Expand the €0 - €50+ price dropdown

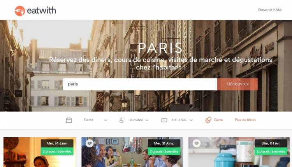[x=182, y=120]
